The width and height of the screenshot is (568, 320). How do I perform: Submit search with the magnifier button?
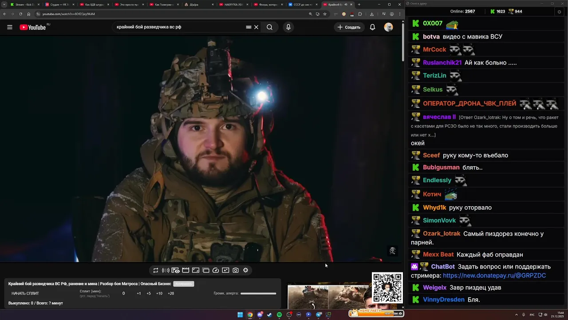[269, 27]
